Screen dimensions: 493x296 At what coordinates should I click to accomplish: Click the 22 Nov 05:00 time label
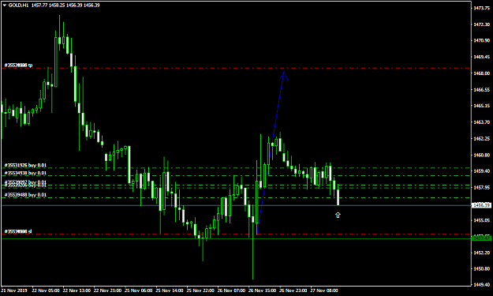coord(46,290)
